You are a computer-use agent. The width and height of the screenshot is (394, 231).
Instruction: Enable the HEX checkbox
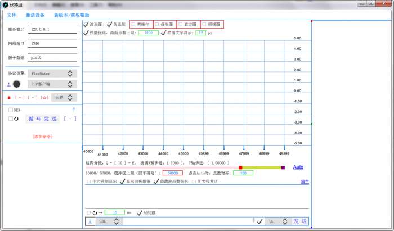coord(10,110)
